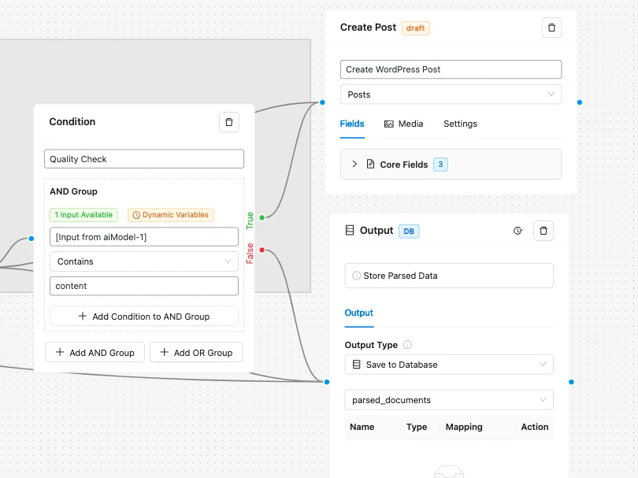This screenshot has height=478, width=638.
Task: Click the database icon in Output header
Action: tap(350, 231)
